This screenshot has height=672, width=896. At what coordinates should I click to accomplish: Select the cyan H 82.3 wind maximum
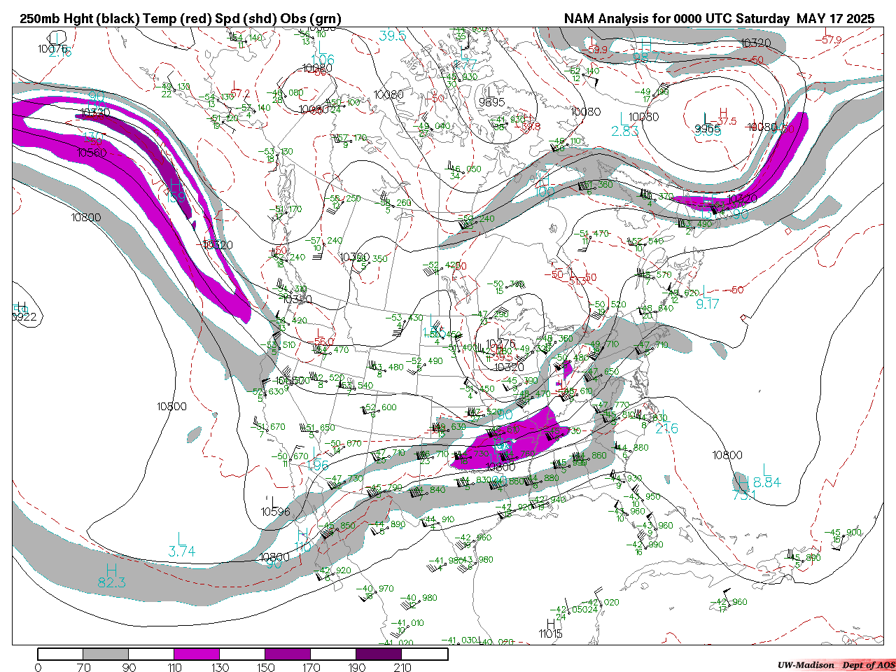point(111,576)
